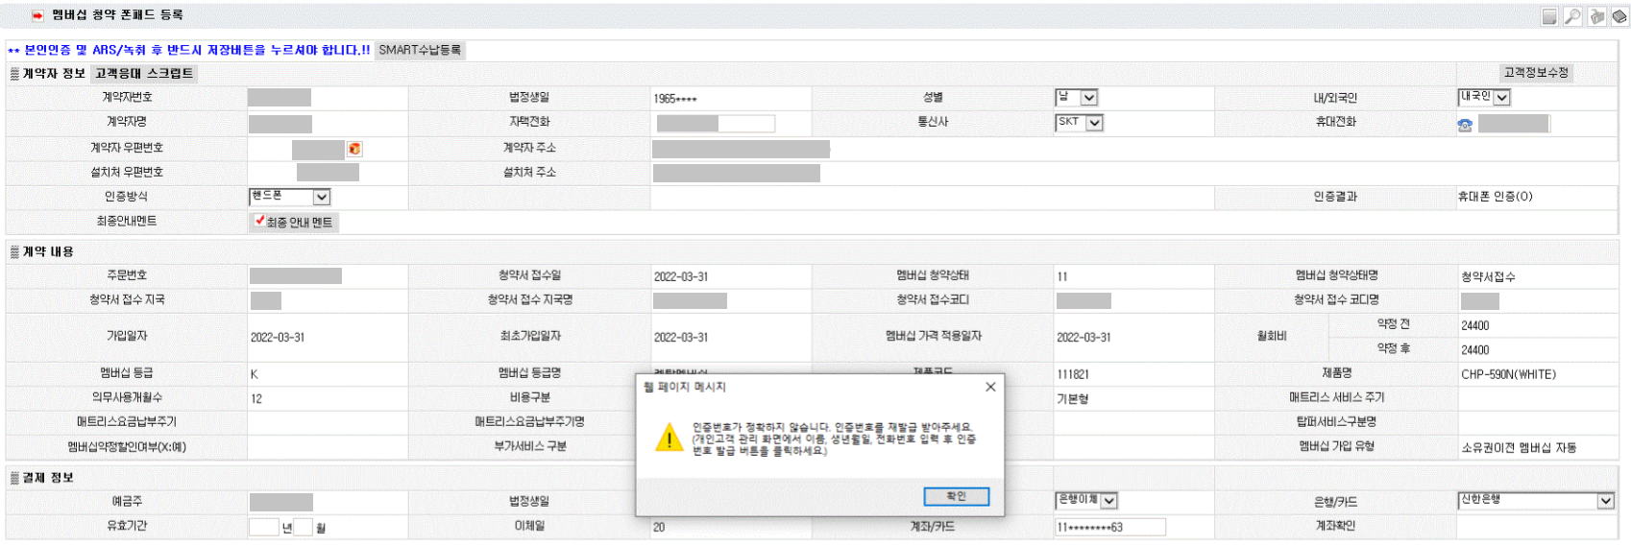Click the 고객정보수정 button
This screenshot has width=1631, height=546.
[x=1536, y=73]
